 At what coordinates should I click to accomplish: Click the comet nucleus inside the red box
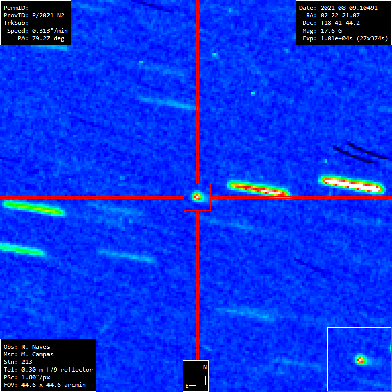pos(197,197)
